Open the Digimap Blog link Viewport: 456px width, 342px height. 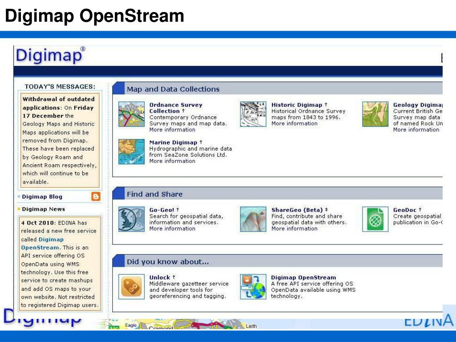point(42,197)
